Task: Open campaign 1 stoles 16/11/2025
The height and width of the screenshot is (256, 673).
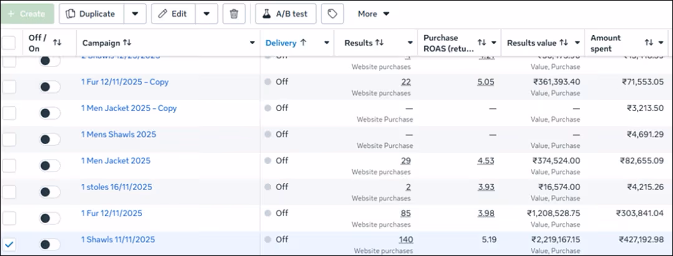Action: (x=117, y=187)
